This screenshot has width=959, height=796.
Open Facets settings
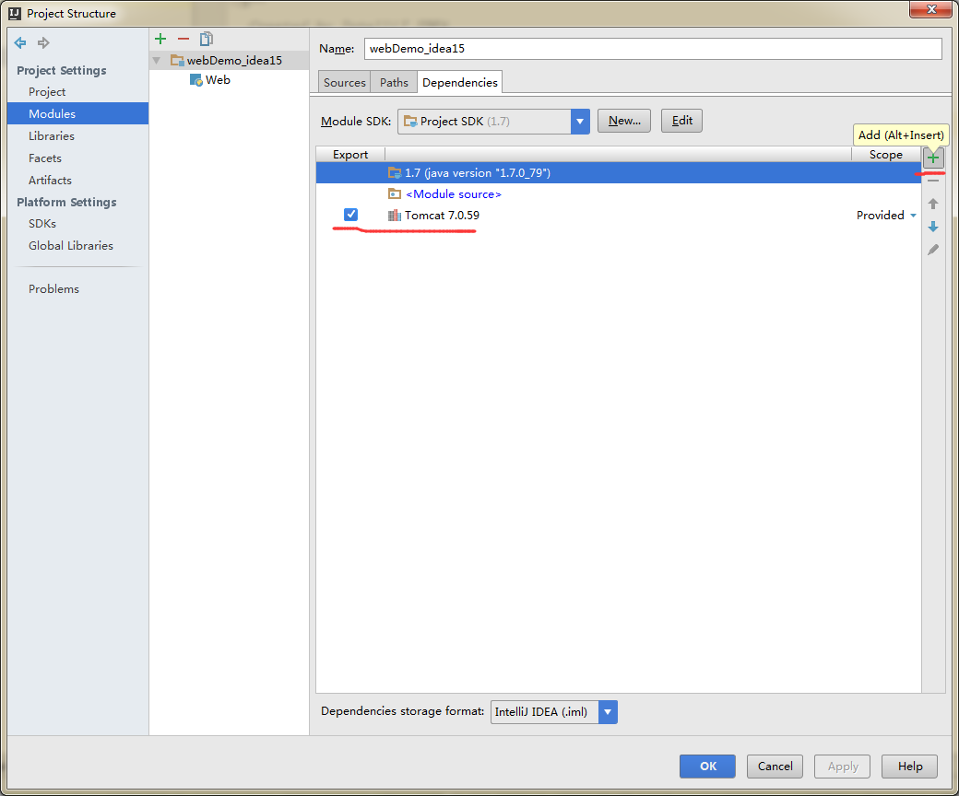coord(45,158)
